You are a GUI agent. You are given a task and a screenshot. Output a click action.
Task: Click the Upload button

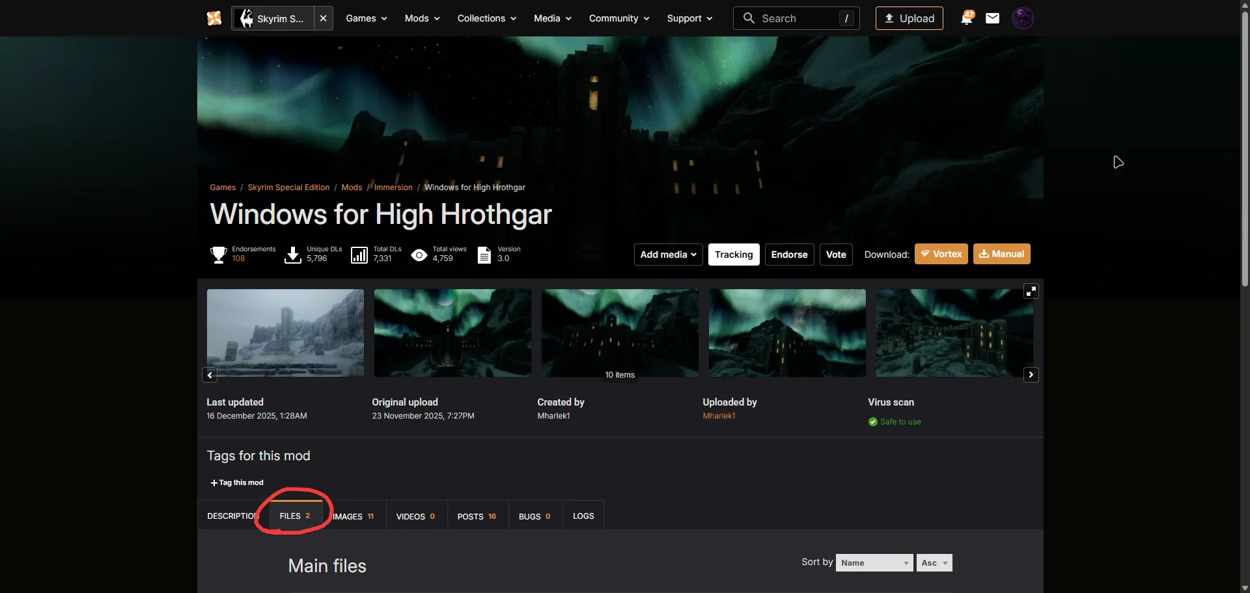(909, 18)
